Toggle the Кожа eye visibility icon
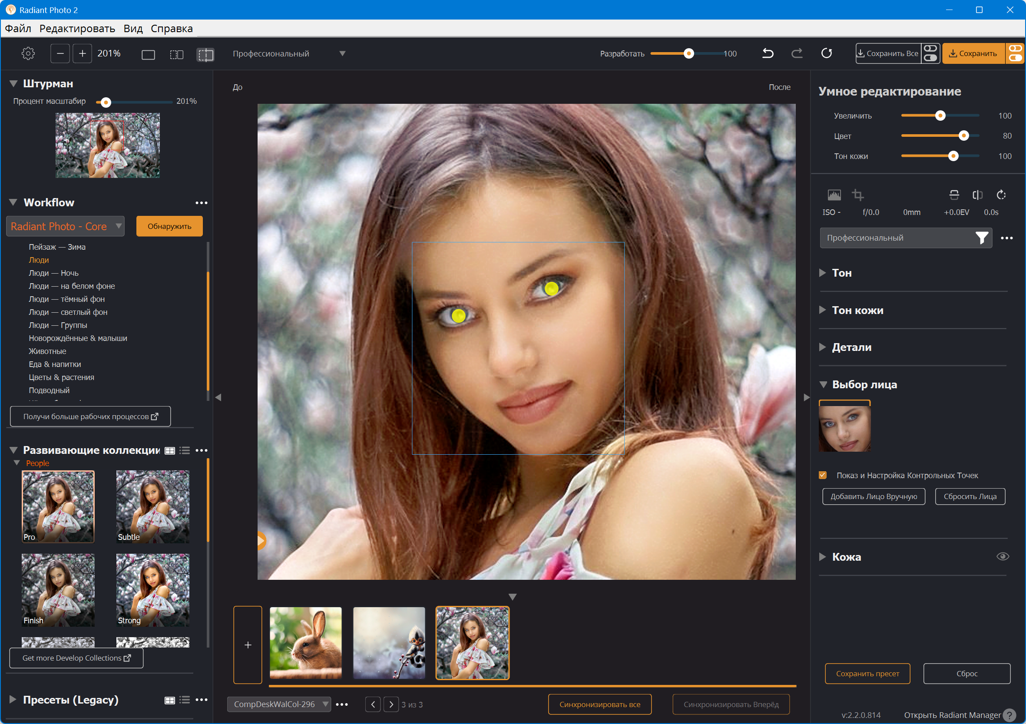 coord(1002,556)
